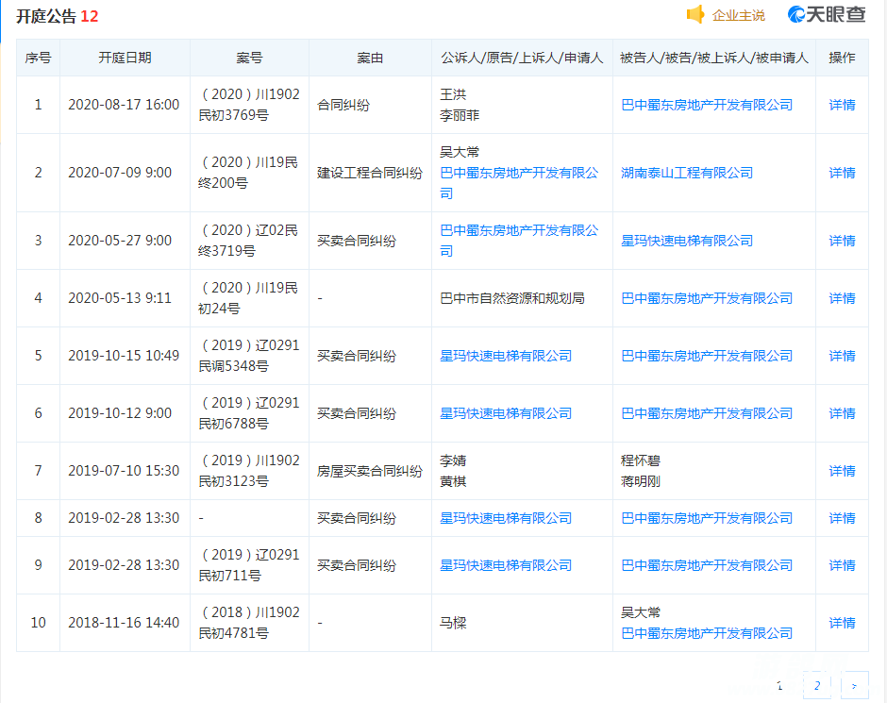Open 详情 for case 辽02民终3719号
887x703 pixels.
click(x=842, y=241)
